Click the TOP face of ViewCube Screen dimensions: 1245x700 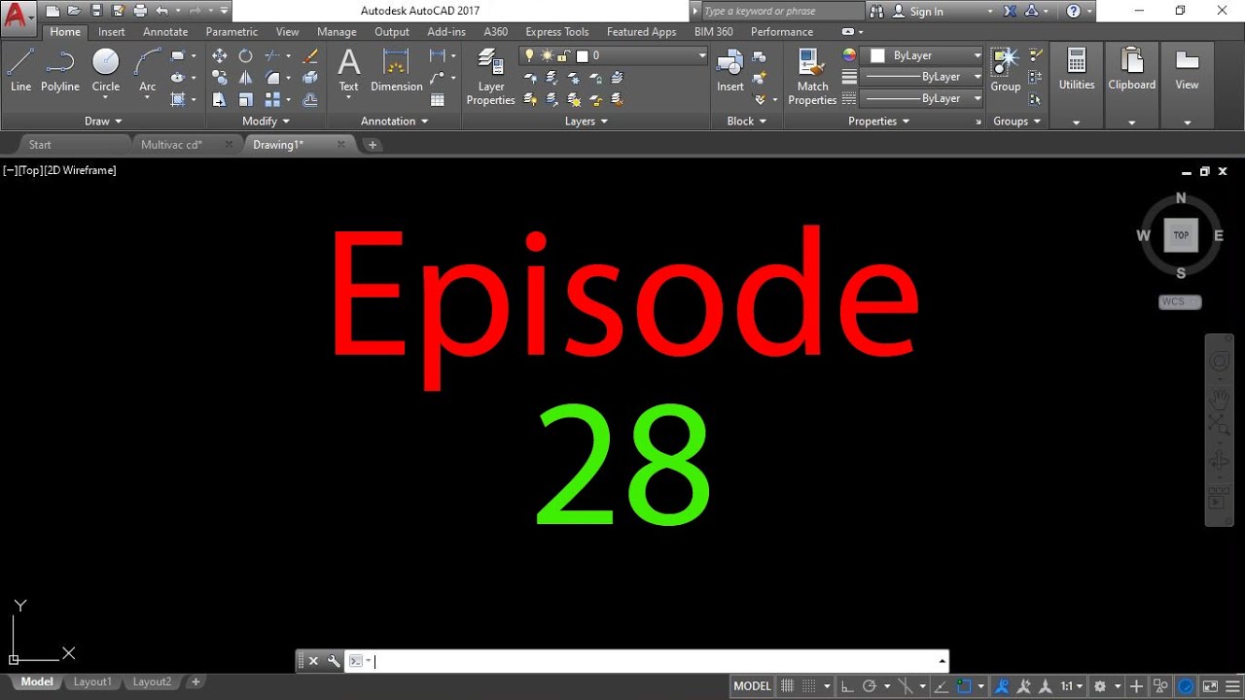[1181, 235]
